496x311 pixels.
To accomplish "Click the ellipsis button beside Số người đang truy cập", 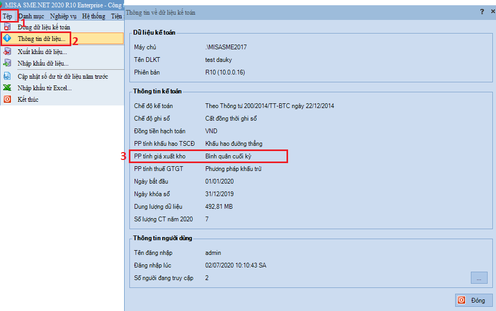I will (479, 278).
